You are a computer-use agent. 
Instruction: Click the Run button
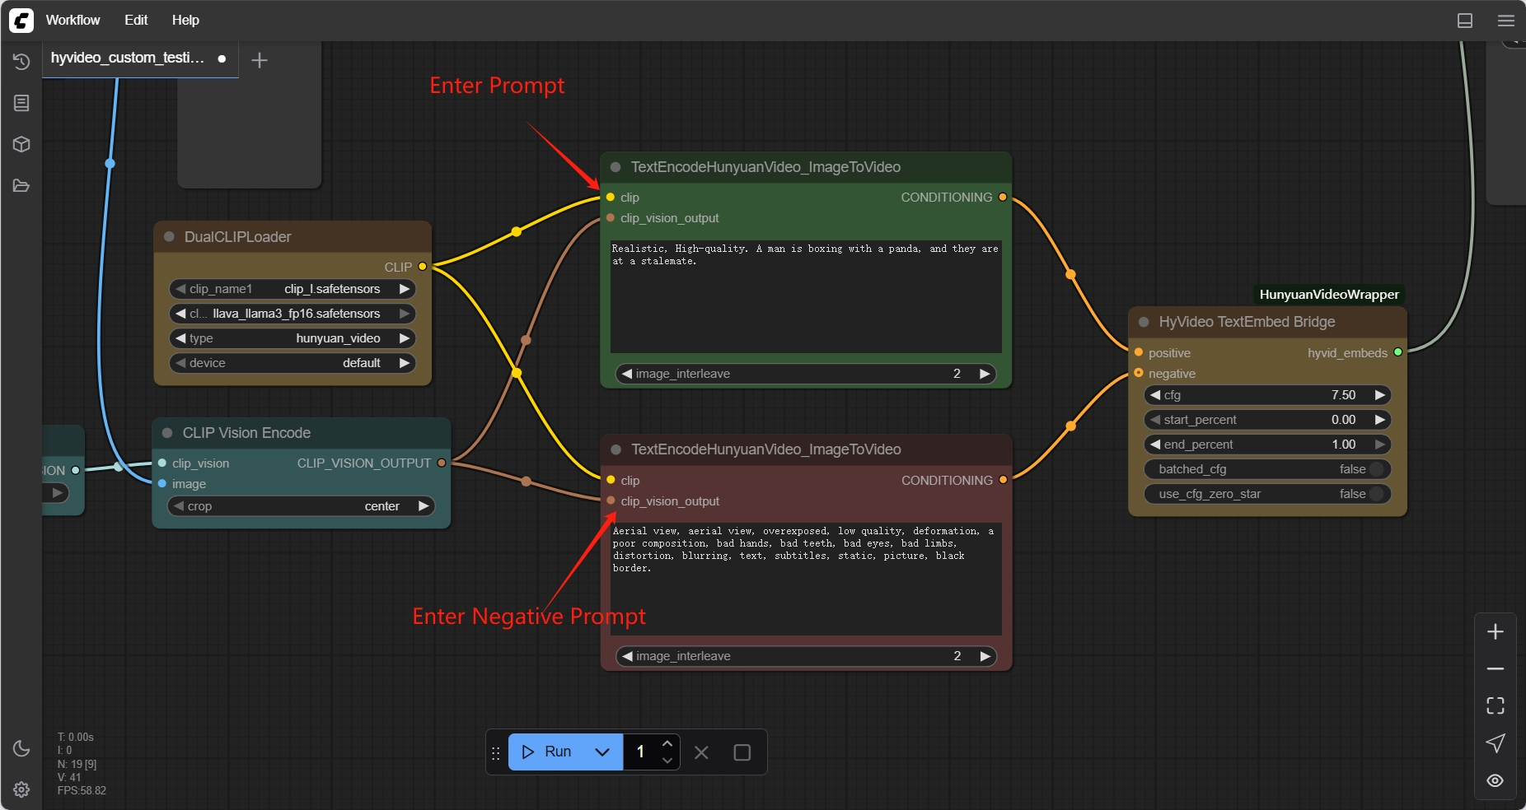pos(547,752)
